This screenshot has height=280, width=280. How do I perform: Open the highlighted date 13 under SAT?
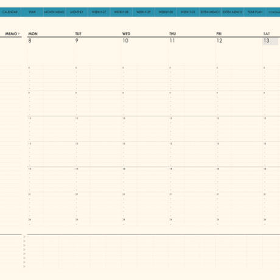click(270, 41)
